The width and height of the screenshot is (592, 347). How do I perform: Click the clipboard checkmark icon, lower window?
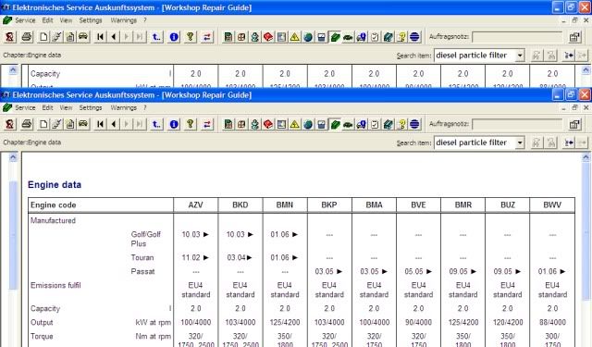375,124
